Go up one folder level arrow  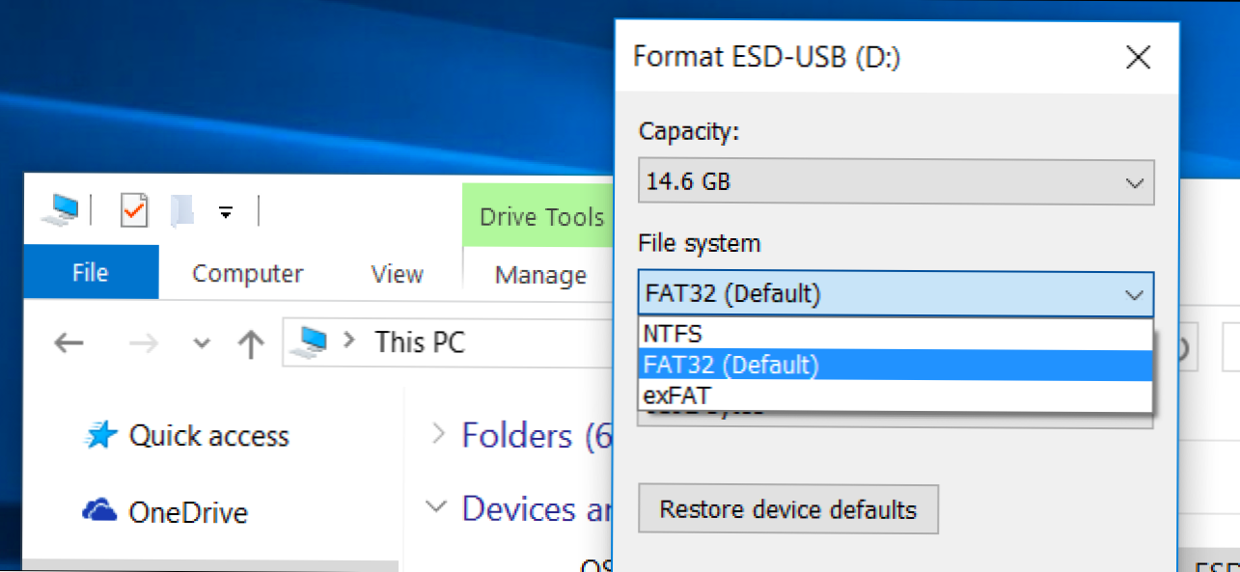[251, 343]
